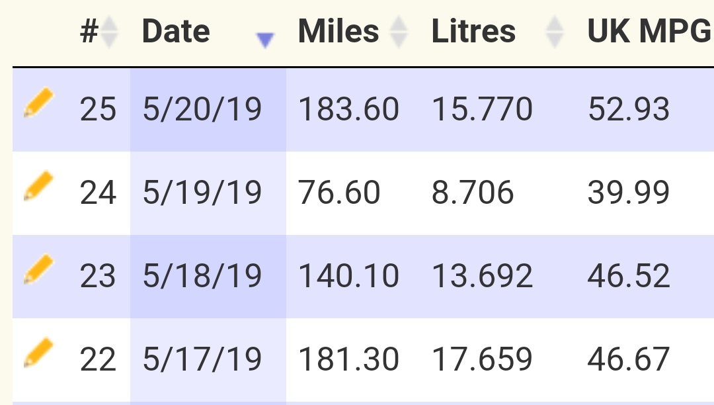Open the editor for entry 23 via pencil
Viewport: 714px width, 405px height.
click(38, 270)
